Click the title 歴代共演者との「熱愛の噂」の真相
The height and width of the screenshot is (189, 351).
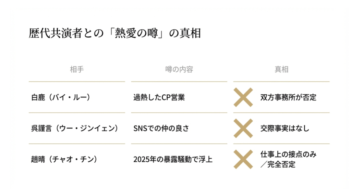coord(114,33)
